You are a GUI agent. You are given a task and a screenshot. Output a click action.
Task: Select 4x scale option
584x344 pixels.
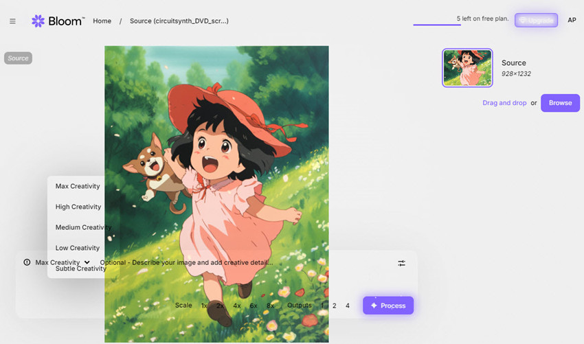tap(237, 306)
